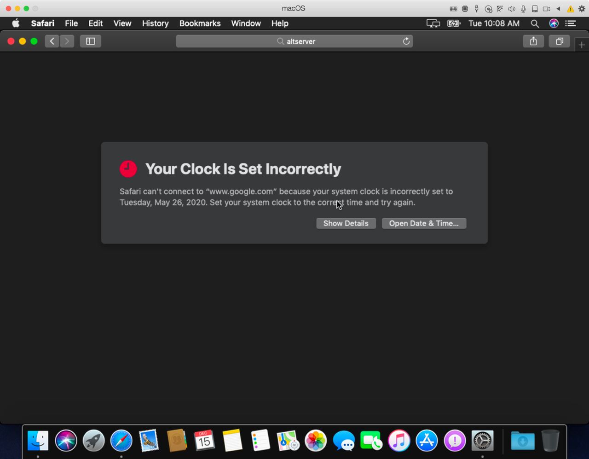Click Safari's forward arrow button
This screenshot has height=459, width=589.
[x=67, y=41]
